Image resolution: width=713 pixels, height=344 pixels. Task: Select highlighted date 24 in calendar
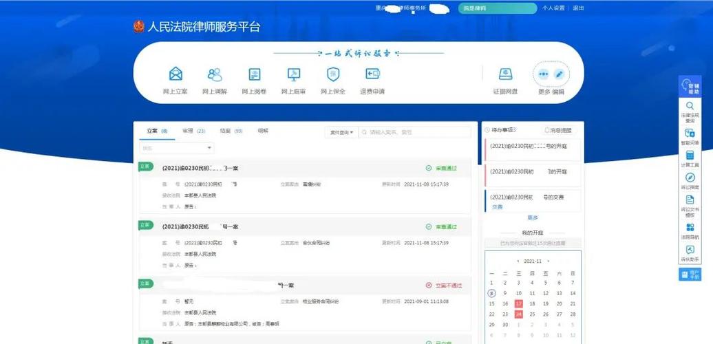pyautogui.click(x=519, y=314)
